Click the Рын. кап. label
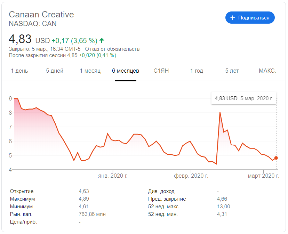The width and height of the screenshot is (288, 234). [21, 214]
